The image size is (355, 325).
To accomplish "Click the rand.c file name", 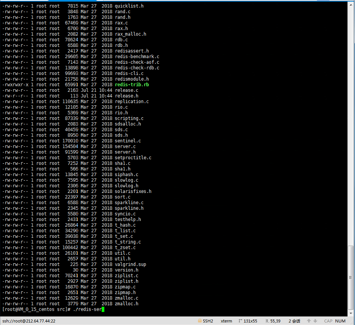I will point(123,12).
